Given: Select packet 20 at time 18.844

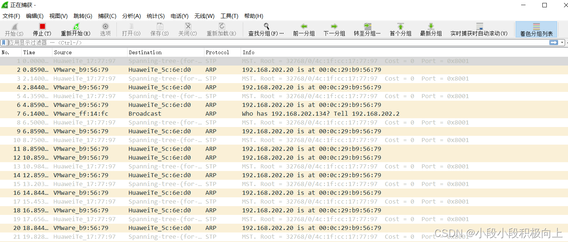Looking at the screenshot, I should [284, 228].
